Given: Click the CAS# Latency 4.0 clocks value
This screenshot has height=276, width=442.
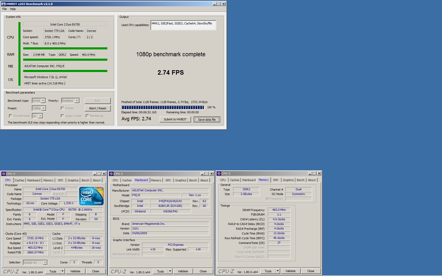Looking at the screenshot, I should coord(279,219).
